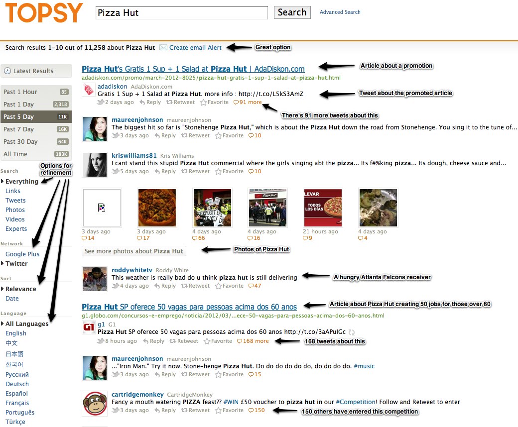518x427 pixels.
Task: Click the envelope icon beside Create email Alert
Action: 163,47
